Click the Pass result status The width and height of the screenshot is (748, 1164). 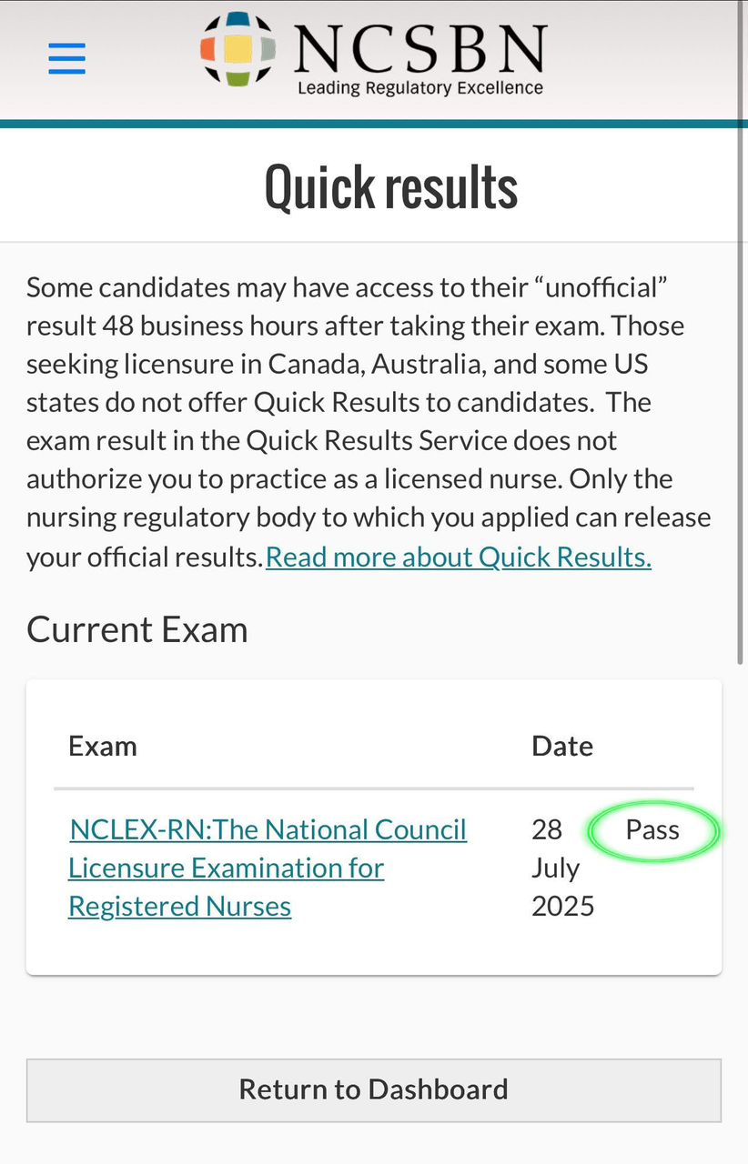pos(652,829)
